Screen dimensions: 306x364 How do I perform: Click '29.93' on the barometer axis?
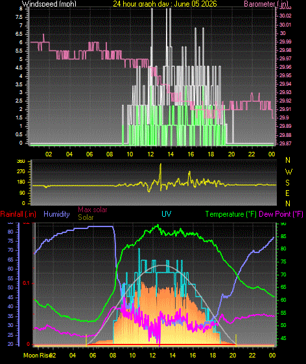285,92
